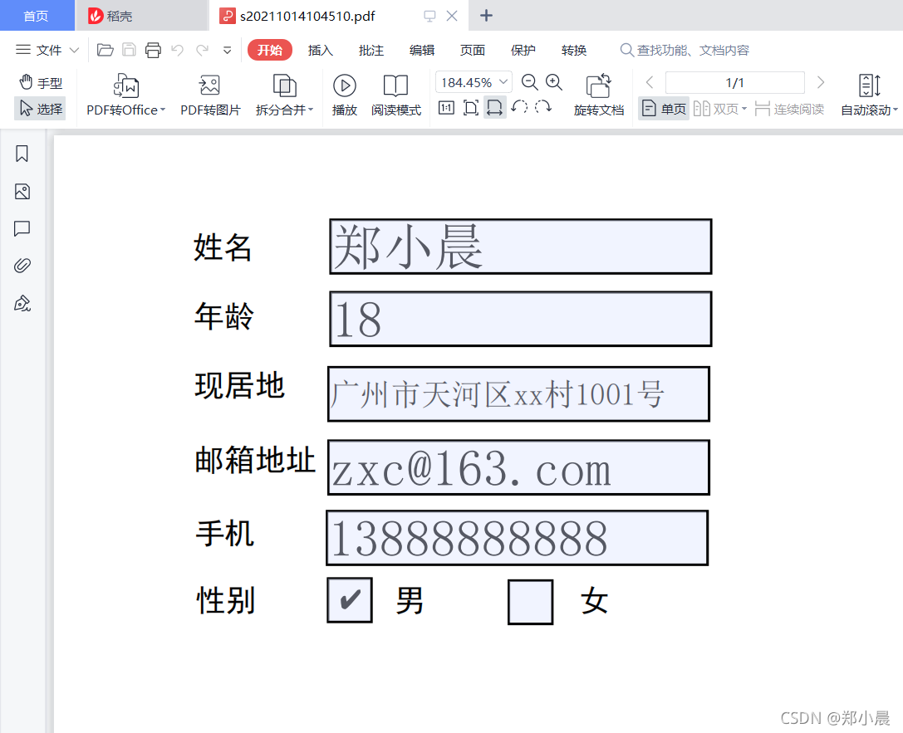Select s20211014104510.pdf document tab
903x733 pixels.
(307, 16)
